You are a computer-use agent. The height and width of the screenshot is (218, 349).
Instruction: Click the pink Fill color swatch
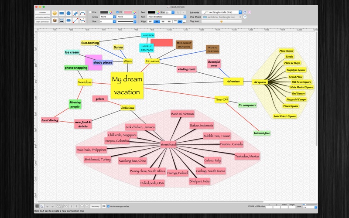tap(128, 12)
